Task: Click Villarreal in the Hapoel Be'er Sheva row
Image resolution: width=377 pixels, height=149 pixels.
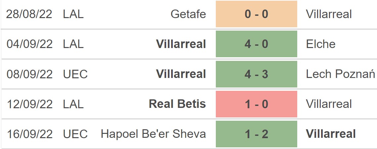Action: click(x=331, y=134)
